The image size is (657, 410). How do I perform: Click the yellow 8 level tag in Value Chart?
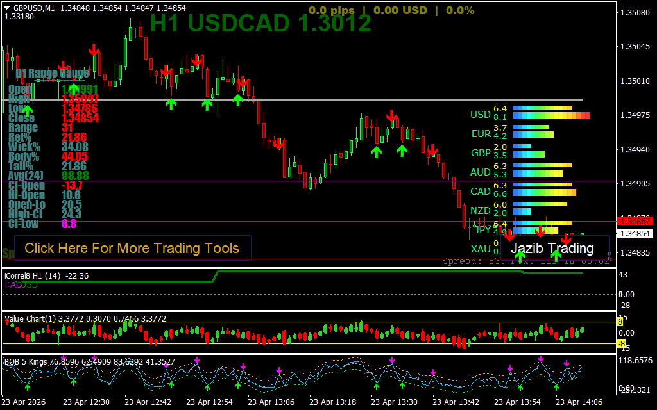tap(620, 322)
